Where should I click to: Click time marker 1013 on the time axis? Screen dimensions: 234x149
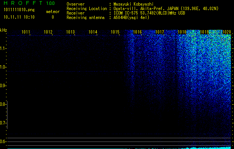pos(70,32)
